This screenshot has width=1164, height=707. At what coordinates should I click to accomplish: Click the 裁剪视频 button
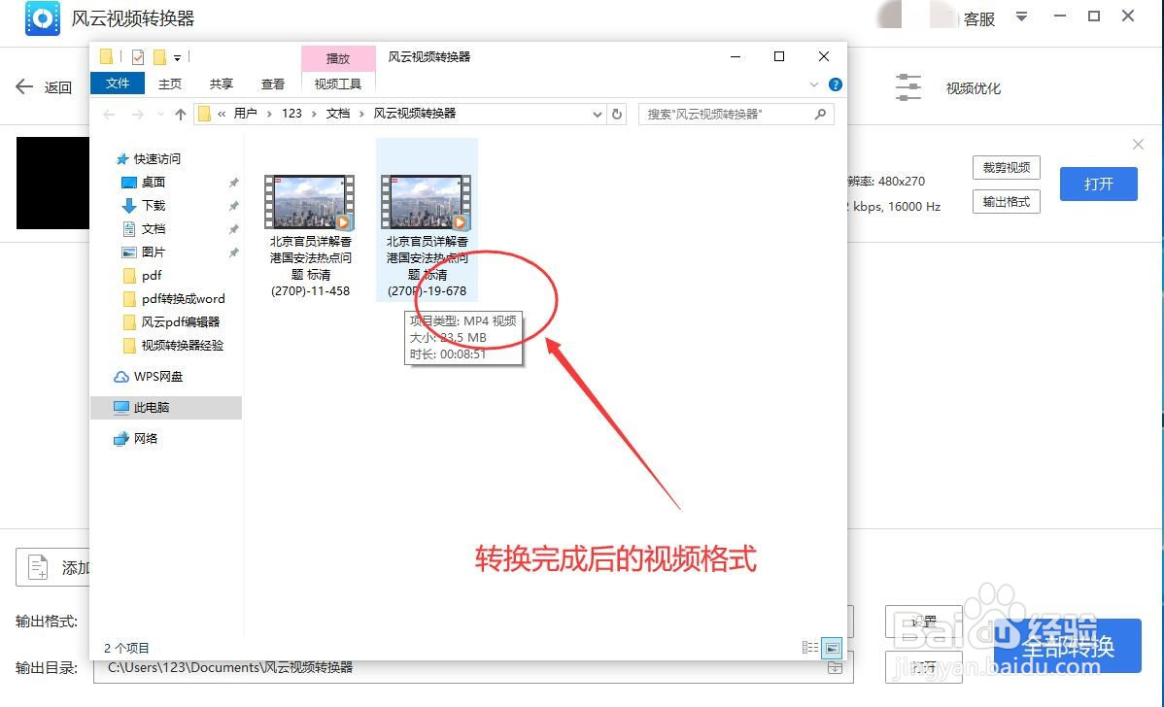[1006, 168]
